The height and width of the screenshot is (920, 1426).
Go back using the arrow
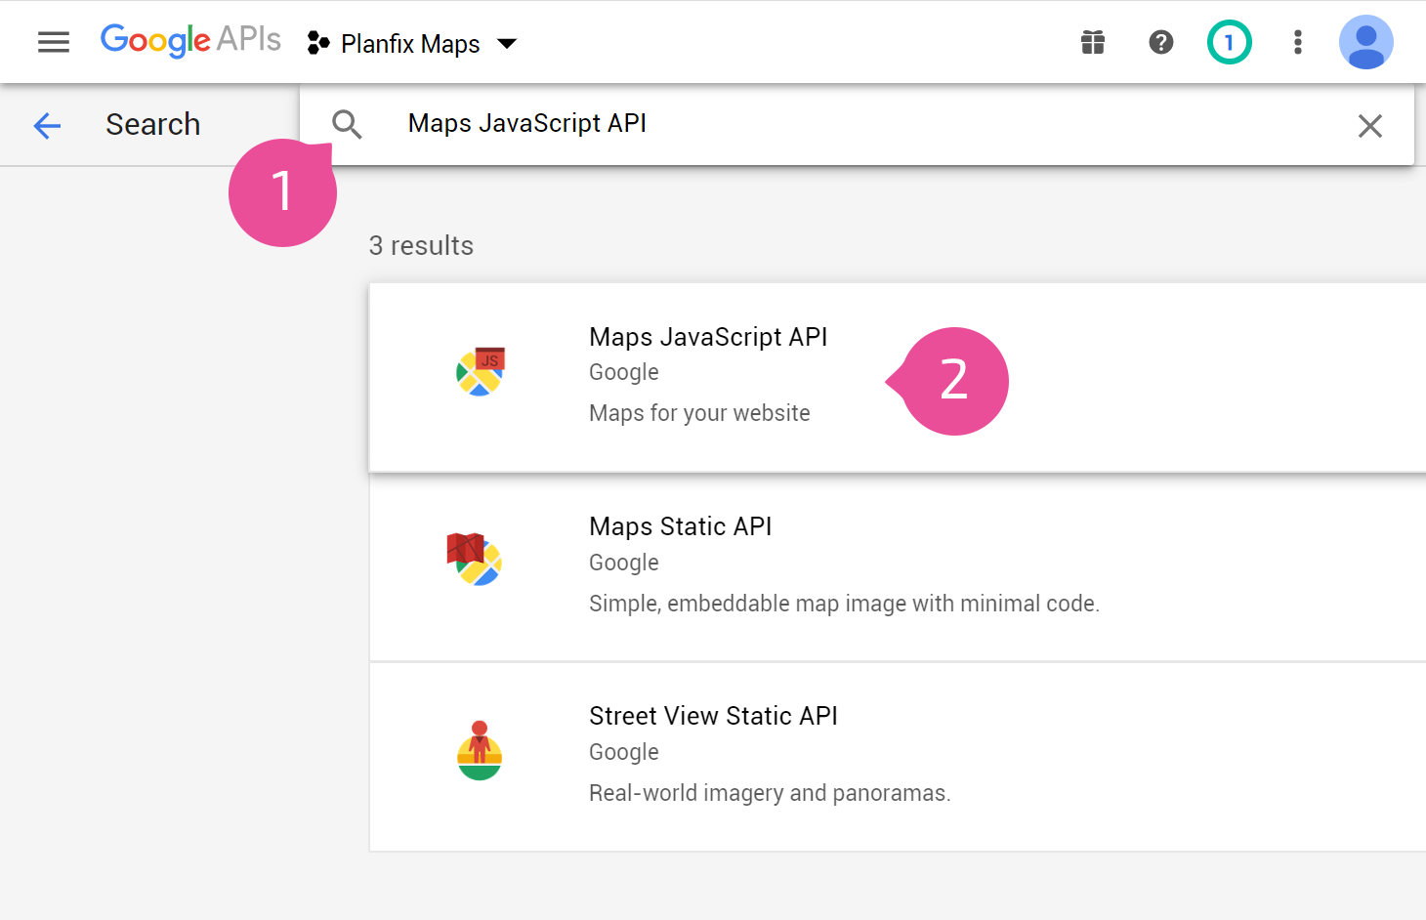[x=47, y=125]
